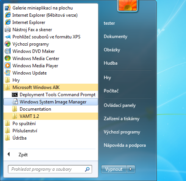Click the magnifier search icon

click(87, 169)
